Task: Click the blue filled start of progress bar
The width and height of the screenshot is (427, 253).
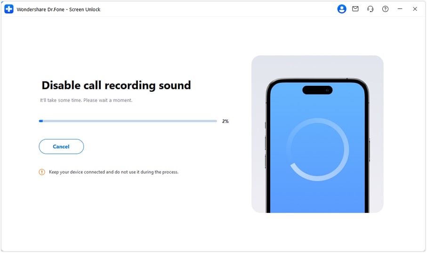Action: tap(41, 121)
